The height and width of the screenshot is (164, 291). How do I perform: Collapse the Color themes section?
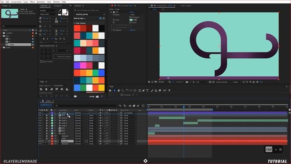pos(75,23)
